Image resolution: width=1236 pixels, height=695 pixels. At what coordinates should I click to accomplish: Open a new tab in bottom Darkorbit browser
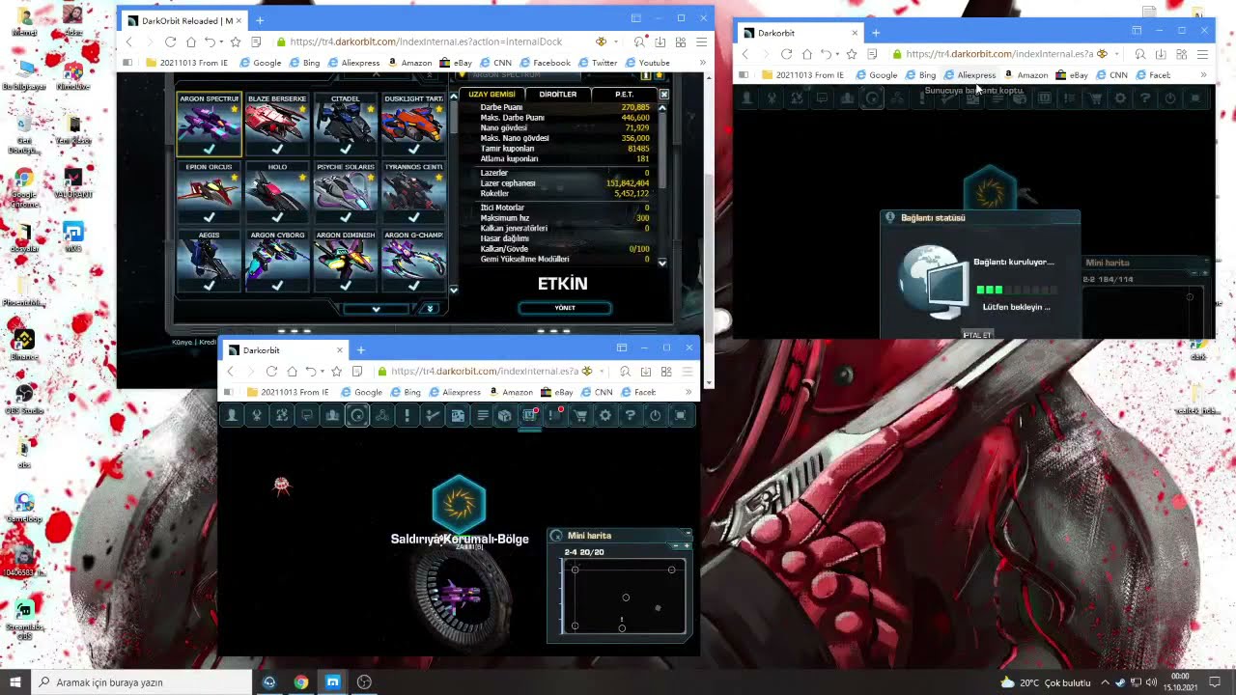point(360,349)
